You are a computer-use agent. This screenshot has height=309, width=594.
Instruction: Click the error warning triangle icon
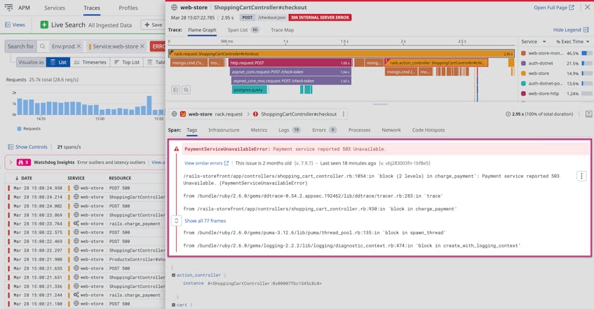point(177,149)
